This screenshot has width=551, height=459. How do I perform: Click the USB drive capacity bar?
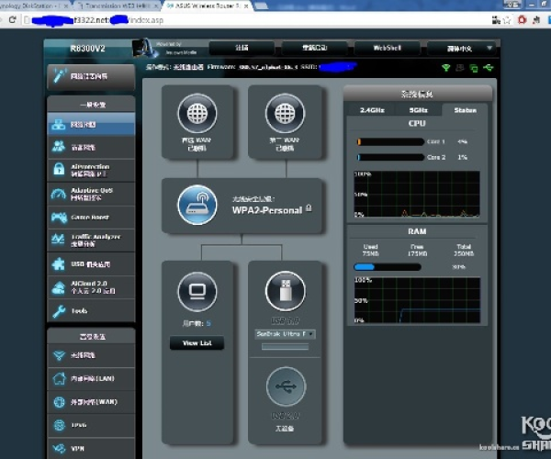(x=285, y=347)
